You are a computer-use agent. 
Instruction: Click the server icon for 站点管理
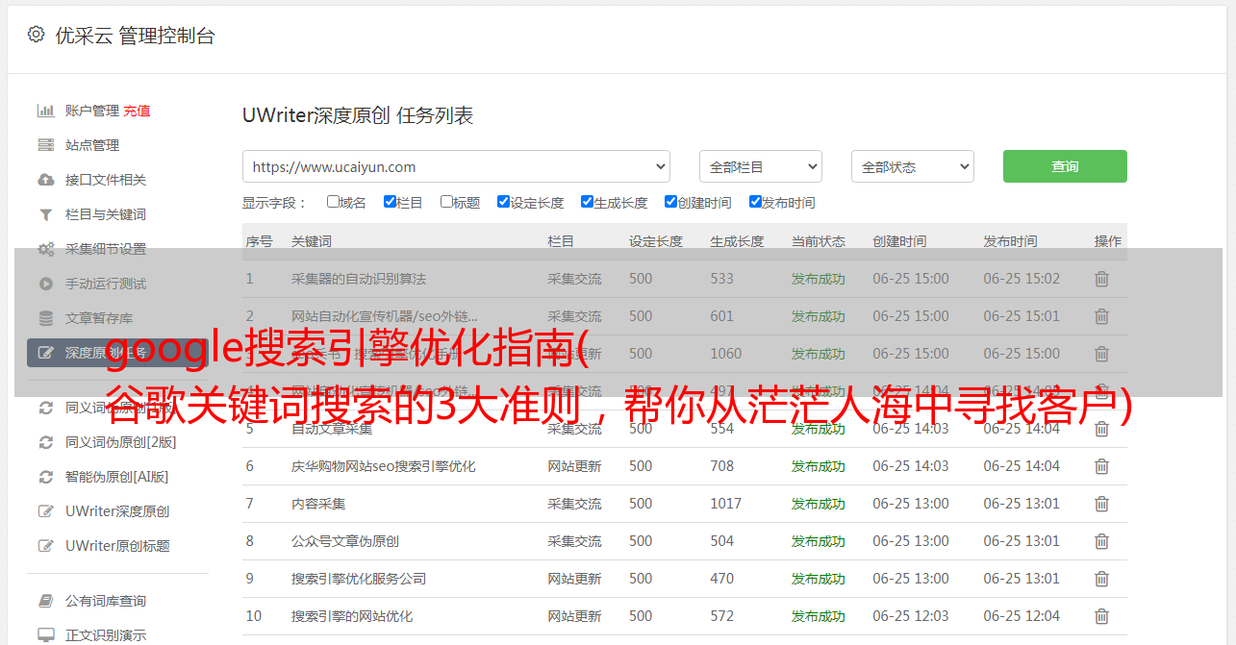45,145
